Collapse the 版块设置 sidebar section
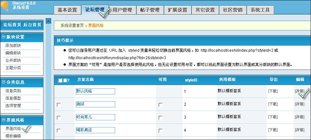This screenshot has width=311, height=140. pos(3,37)
